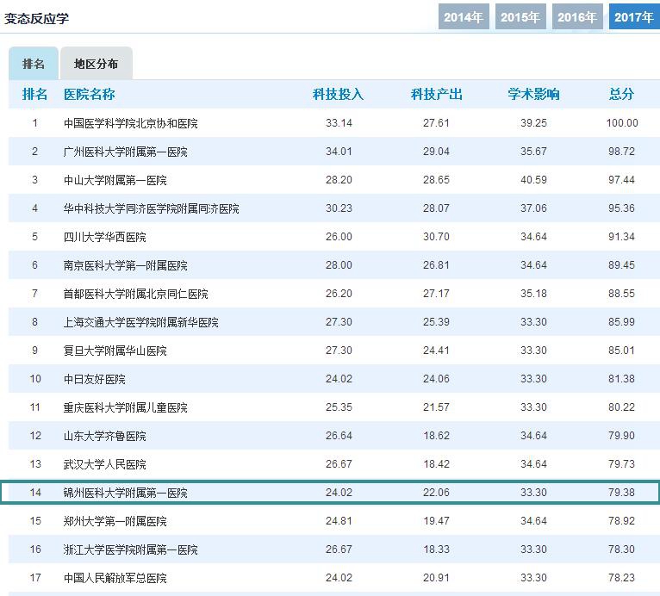
Task: Select 中山大学附属第一医院 hospital name
Action: coord(115,180)
